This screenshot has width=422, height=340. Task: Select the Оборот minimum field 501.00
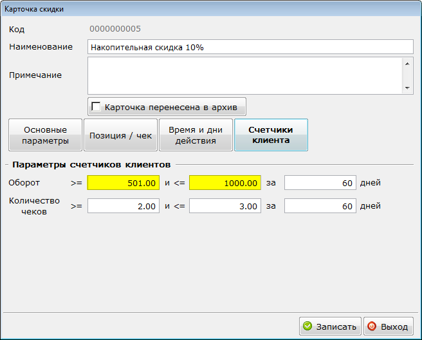124,183
